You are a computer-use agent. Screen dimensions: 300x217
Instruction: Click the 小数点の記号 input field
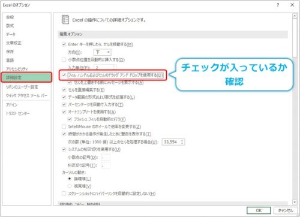pos(106,158)
